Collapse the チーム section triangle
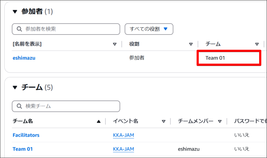 15,88
